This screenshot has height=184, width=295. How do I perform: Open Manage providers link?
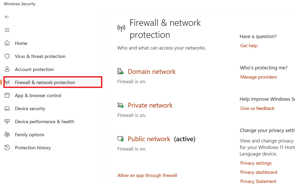[258, 77]
